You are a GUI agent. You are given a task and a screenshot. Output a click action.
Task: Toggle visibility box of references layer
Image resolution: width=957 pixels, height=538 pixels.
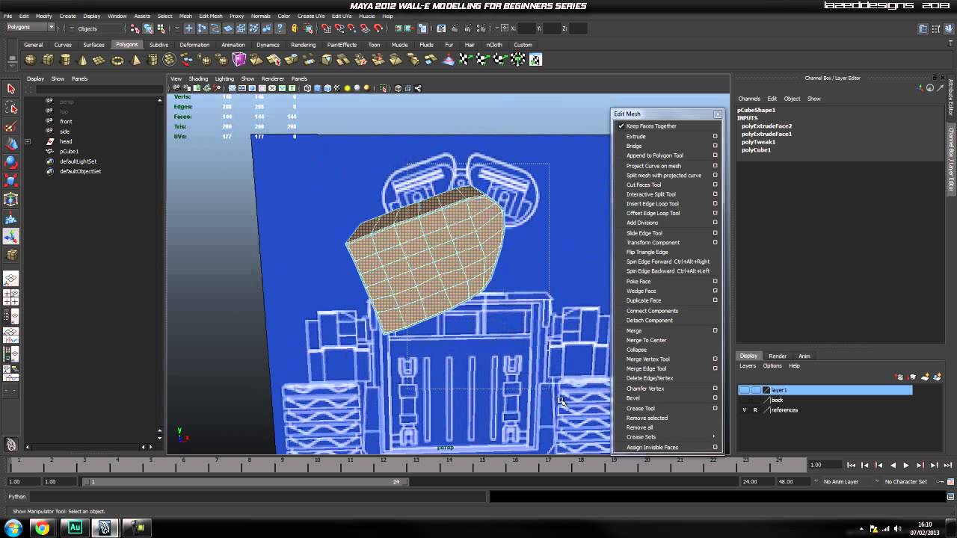pyautogui.click(x=745, y=410)
